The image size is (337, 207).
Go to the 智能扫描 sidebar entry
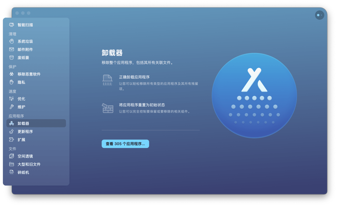click(x=25, y=25)
